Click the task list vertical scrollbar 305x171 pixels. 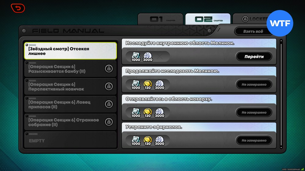(x=281, y=94)
